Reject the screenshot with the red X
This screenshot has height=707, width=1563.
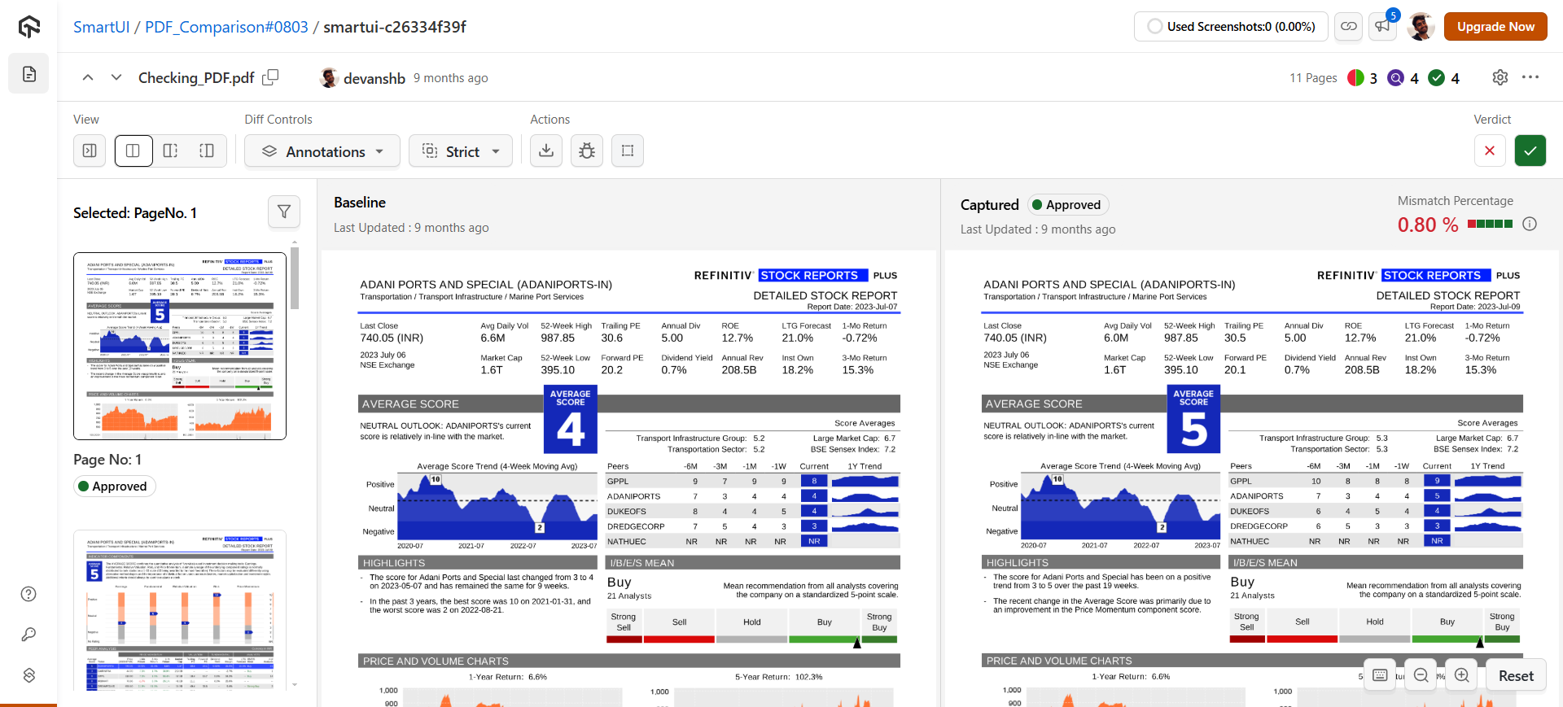pyautogui.click(x=1490, y=151)
